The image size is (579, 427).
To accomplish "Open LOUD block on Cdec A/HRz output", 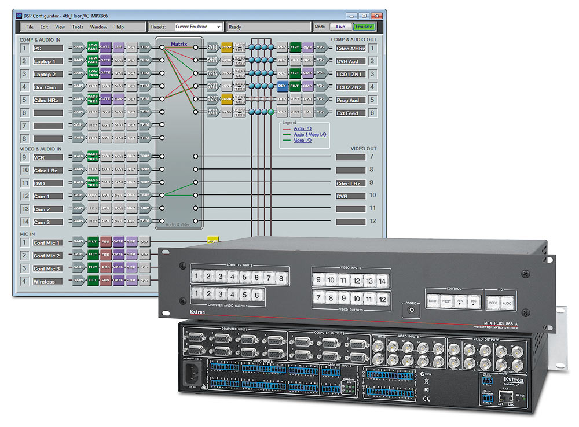I will click(226, 47).
